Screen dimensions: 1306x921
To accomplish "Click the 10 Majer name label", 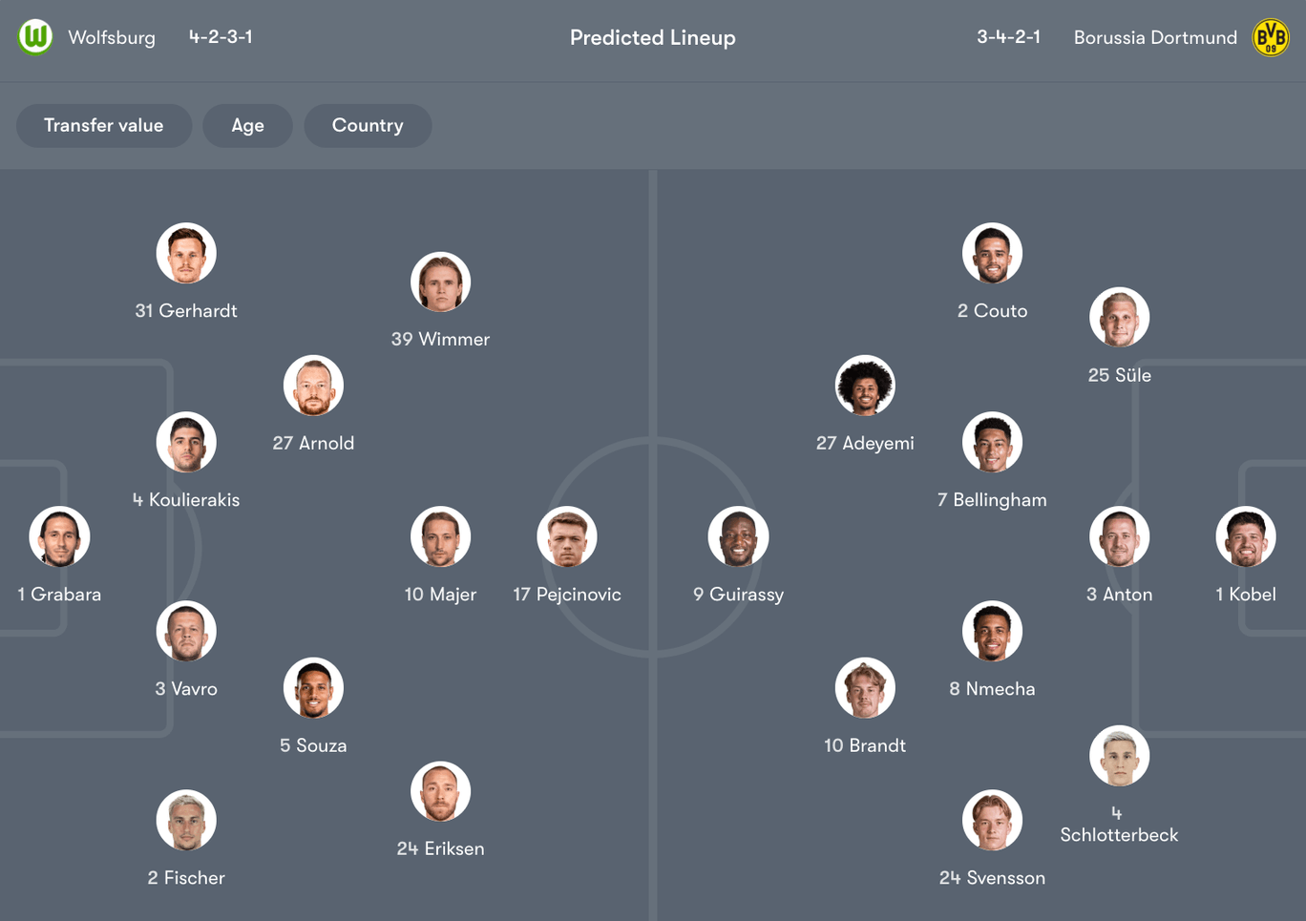I will coord(440,595).
